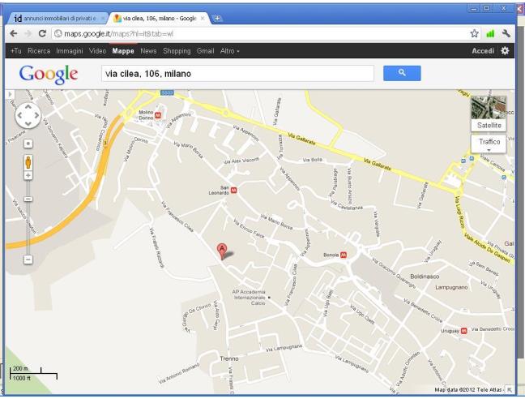525x399 pixels.
Task: Click the Uruguay metro station icon
Action: (463, 330)
